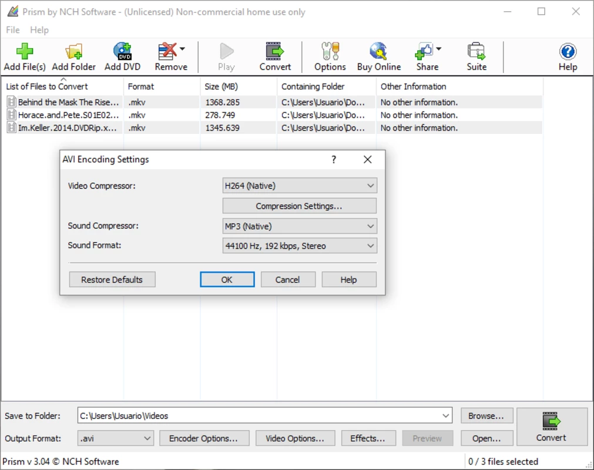The image size is (594, 470).
Task: Click the Prism v 3.04 status bar text
Action: (x=61, y=461)
